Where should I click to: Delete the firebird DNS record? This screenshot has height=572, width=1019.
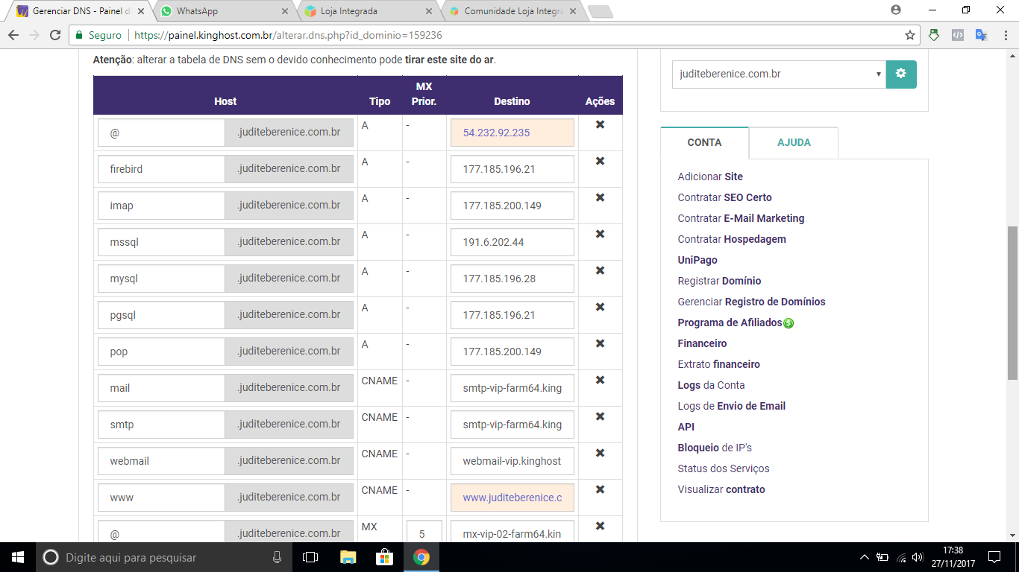600,161
